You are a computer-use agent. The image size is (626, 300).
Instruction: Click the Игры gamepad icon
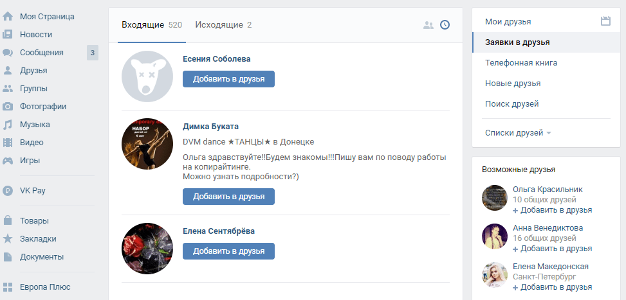[8, 161]
